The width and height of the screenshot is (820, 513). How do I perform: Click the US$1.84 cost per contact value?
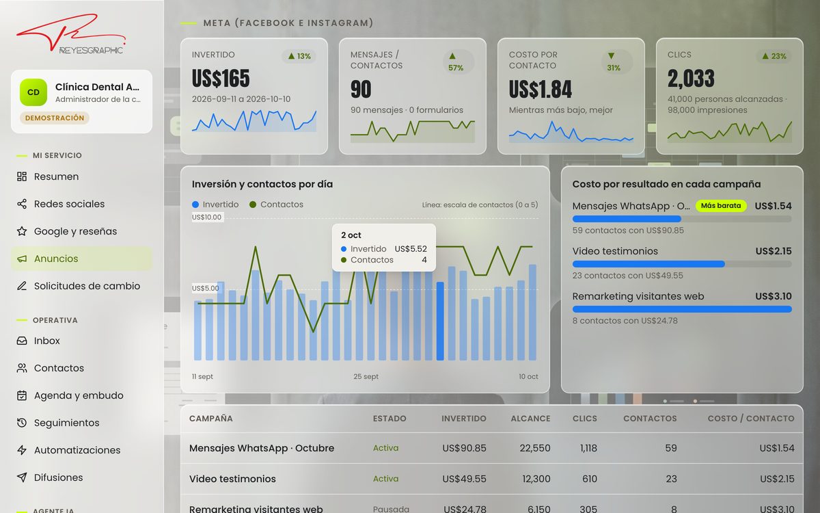(x=541, y=90)
